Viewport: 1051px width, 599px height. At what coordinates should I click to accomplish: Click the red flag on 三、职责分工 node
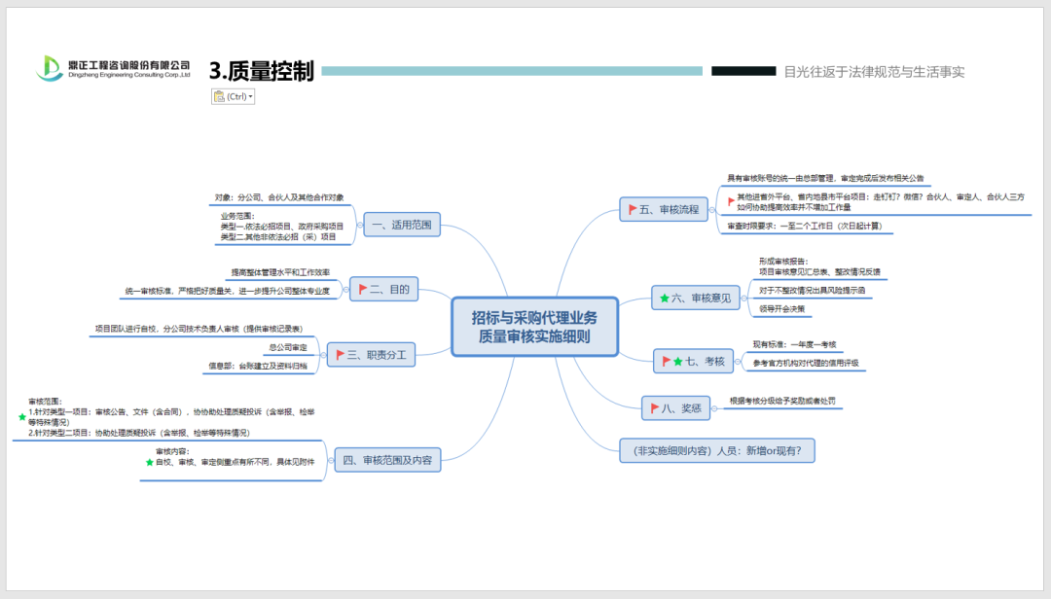click(x=340, y=356)
